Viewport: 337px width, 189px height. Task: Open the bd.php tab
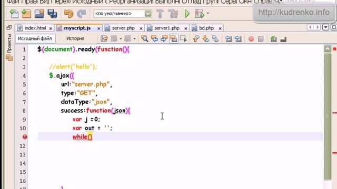click(206, 28)
